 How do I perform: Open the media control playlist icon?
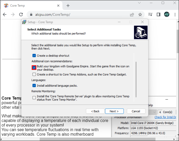(150, 14)
